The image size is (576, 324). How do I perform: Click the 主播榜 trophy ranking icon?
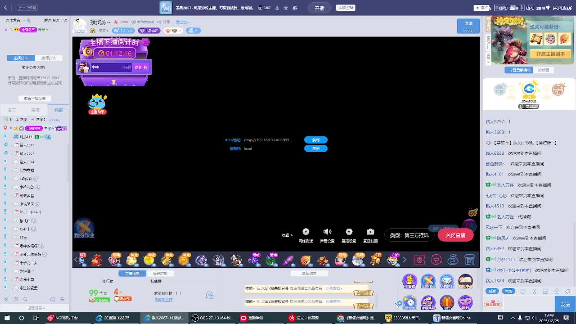(x=409, y=281)
